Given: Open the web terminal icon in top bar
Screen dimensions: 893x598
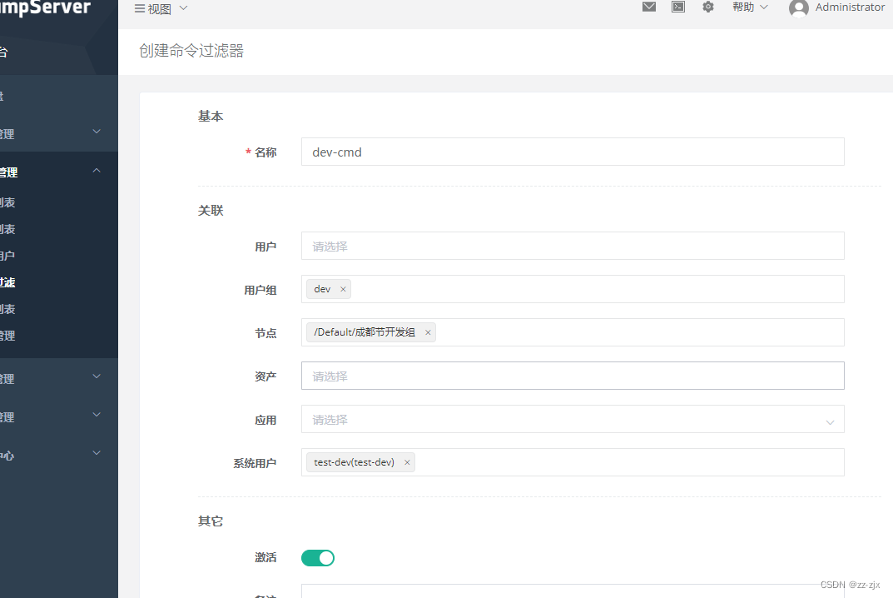Looking at the screenshot, I should 678,7.
